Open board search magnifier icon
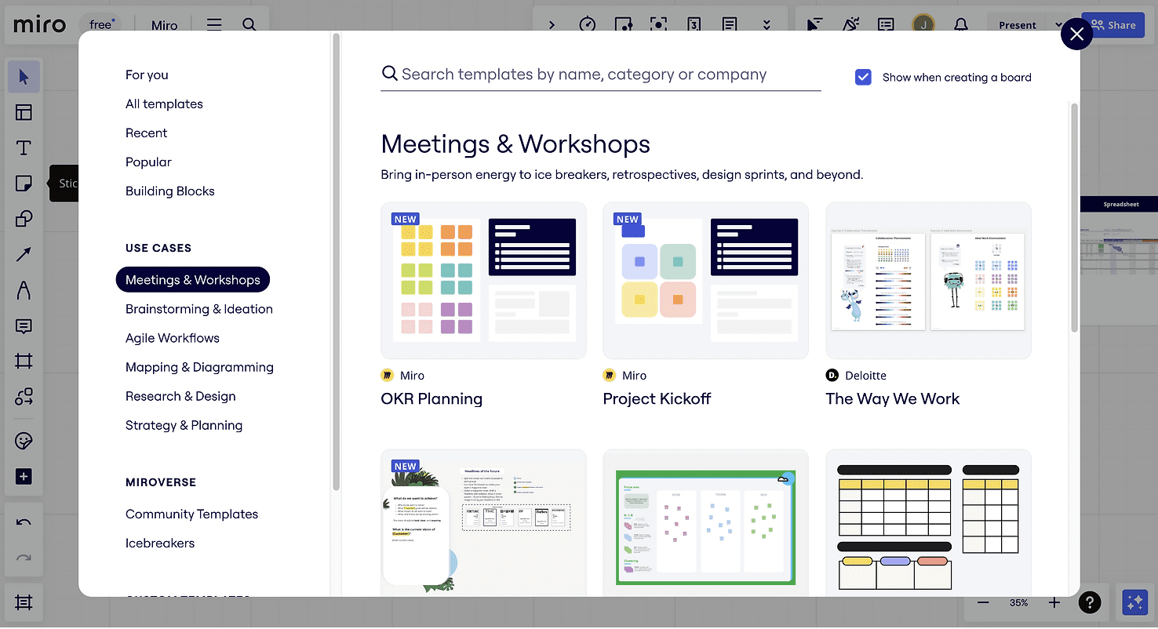 click(x=249, y=25)
